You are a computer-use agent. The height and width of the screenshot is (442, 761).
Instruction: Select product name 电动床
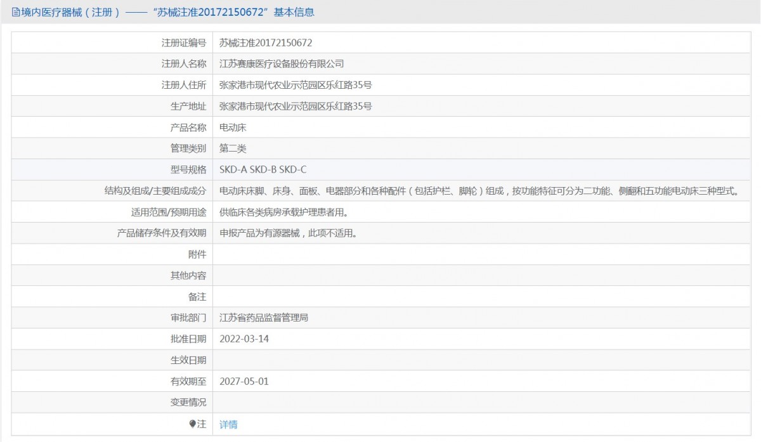[x=233, y=127]
